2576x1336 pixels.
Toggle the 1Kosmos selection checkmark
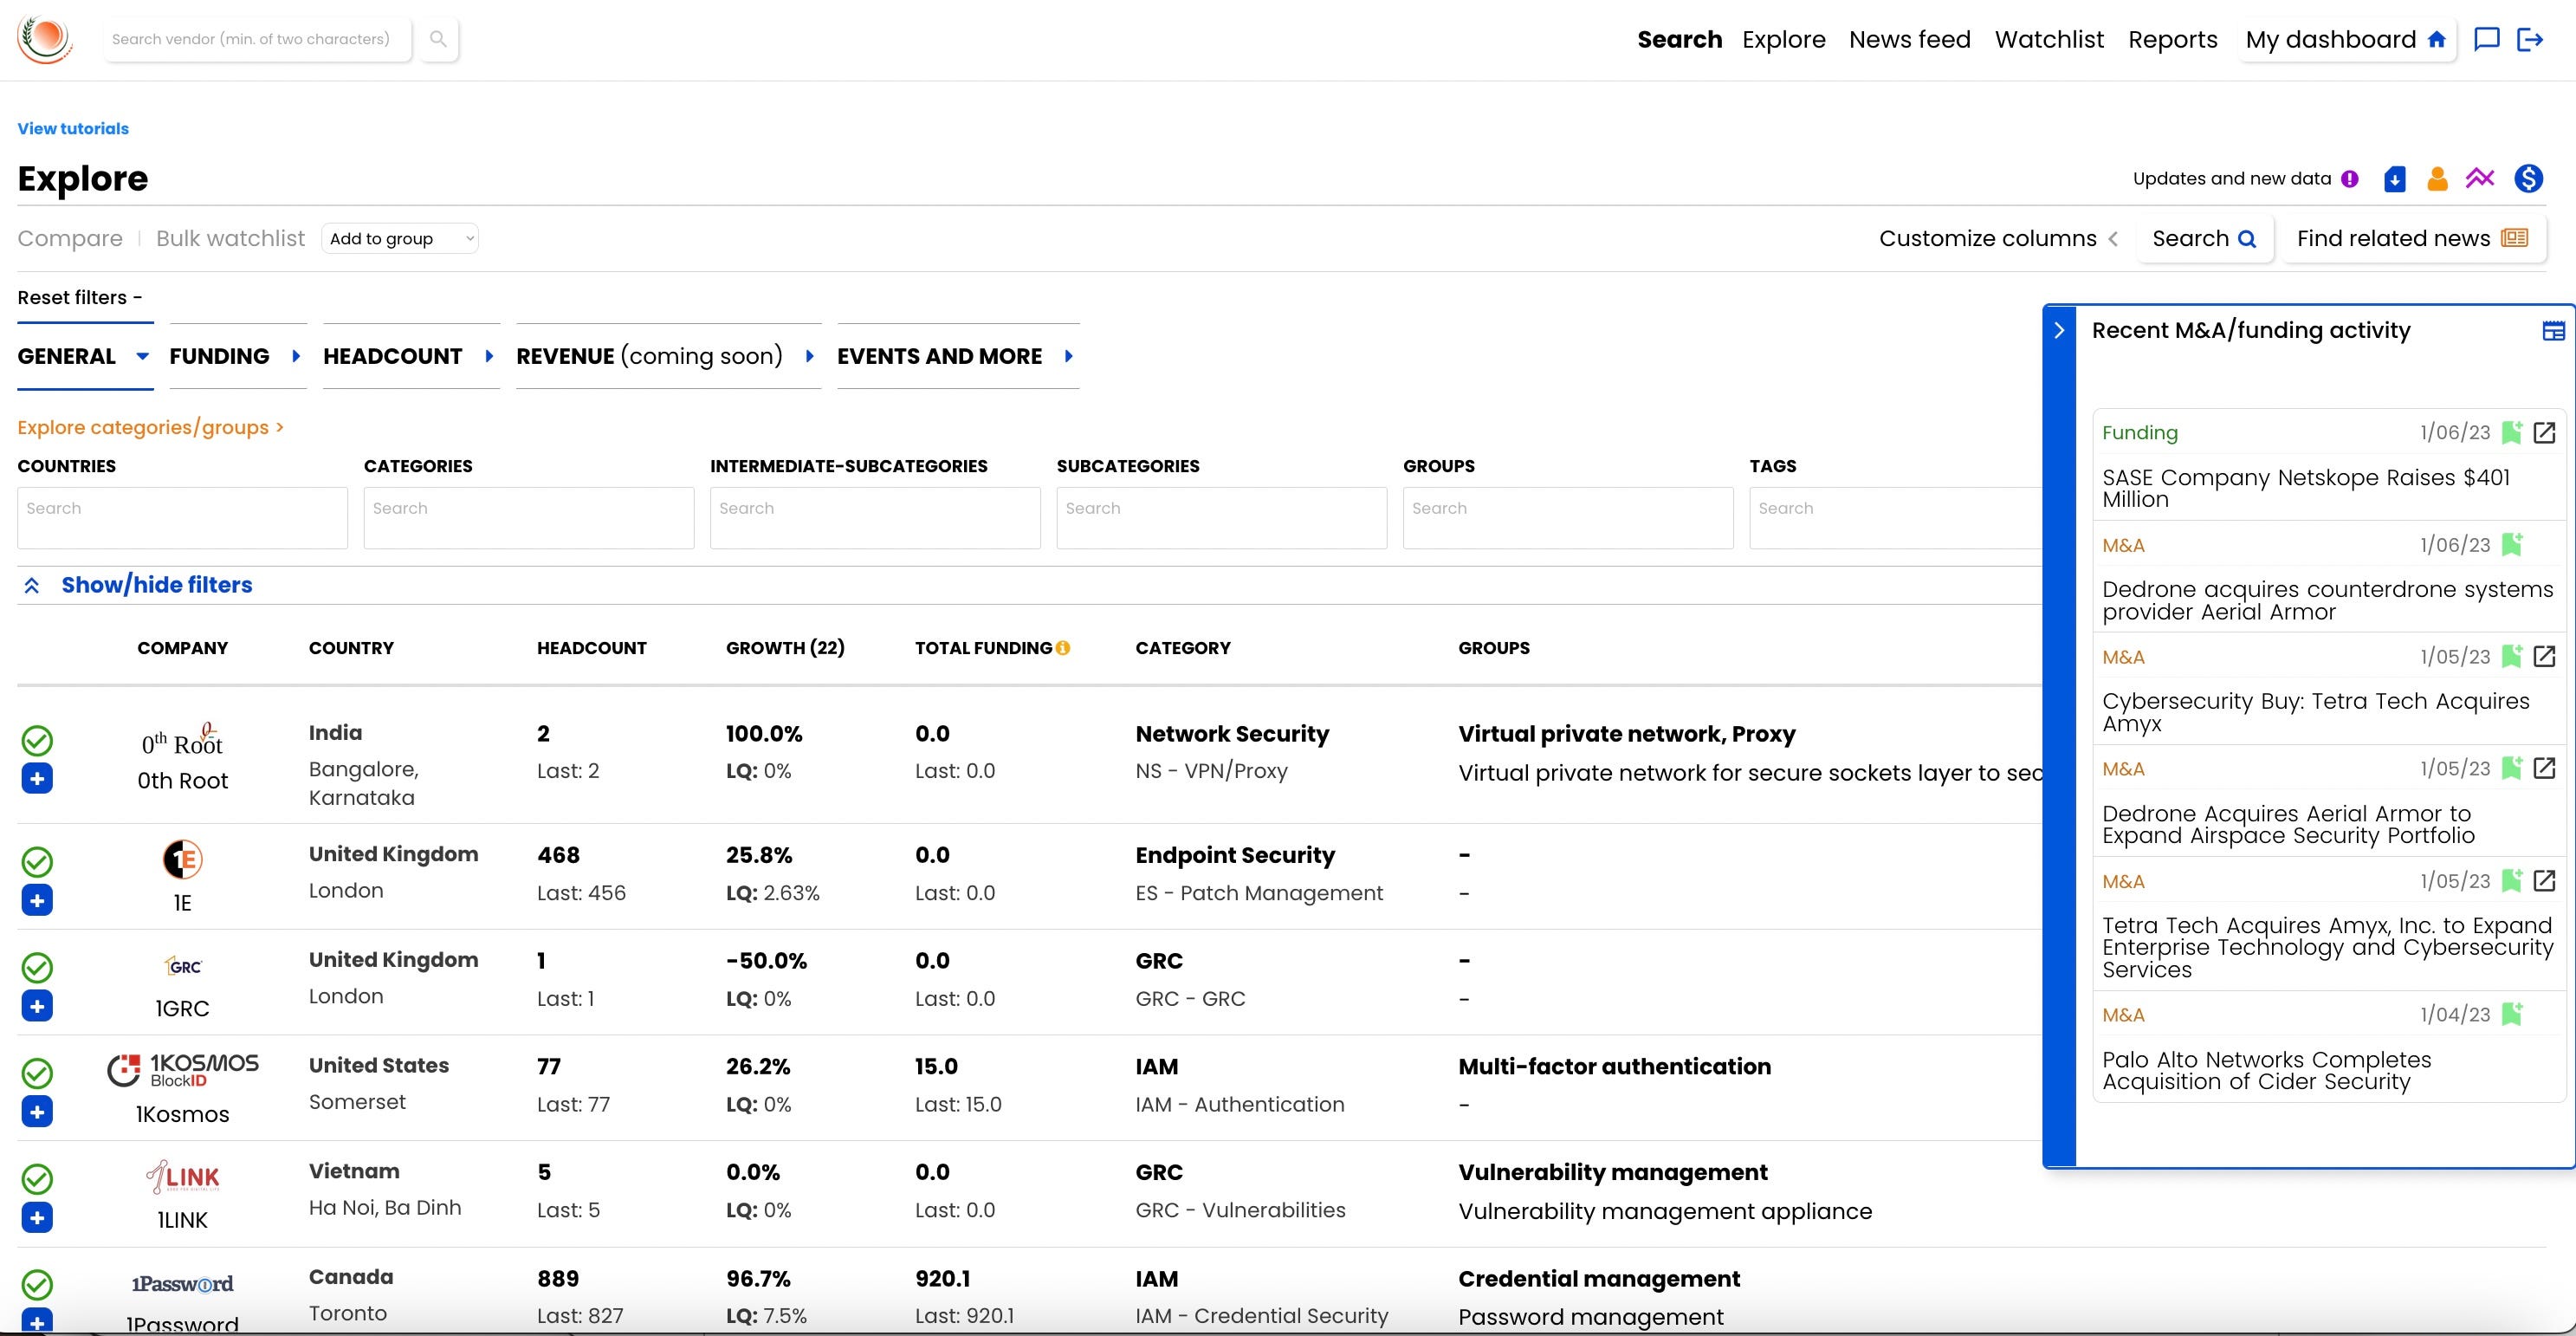click(37, 1073)
